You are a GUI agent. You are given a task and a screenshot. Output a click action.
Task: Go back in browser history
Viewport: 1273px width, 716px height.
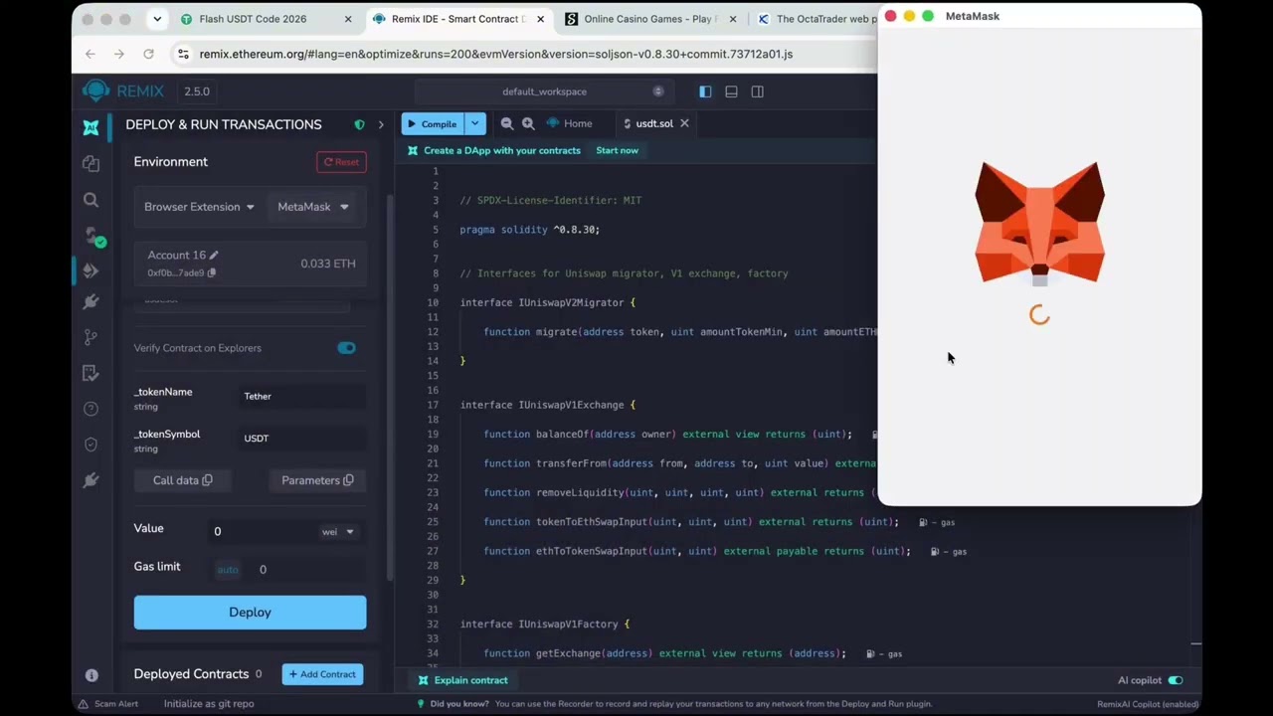pyautogui.click(x=91, y=54)
